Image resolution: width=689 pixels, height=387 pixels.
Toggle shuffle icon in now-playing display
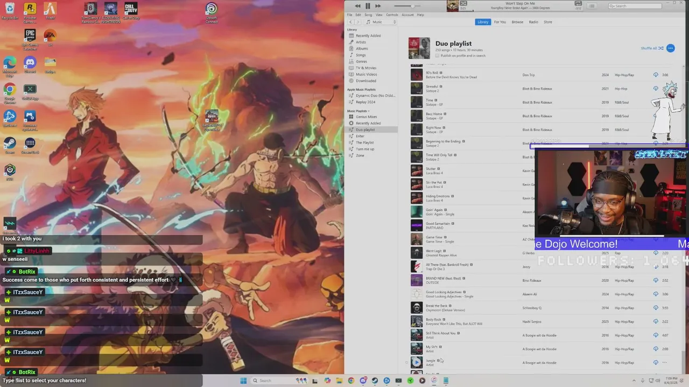pos(463,3)
